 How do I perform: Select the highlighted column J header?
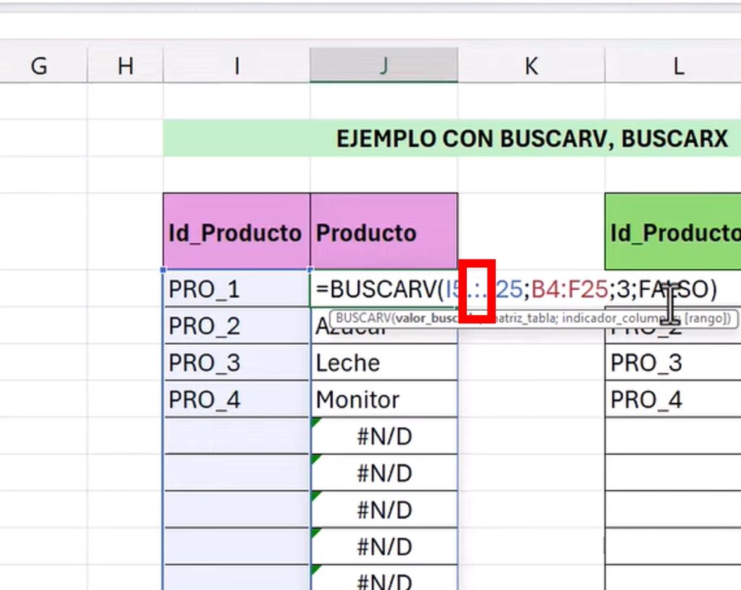[384, 67]
